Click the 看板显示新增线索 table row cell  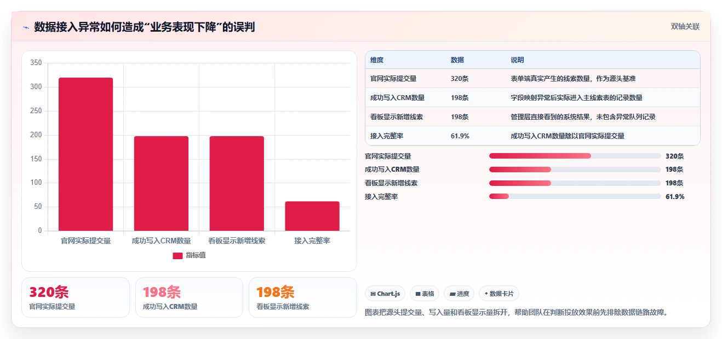coord(397,117)
